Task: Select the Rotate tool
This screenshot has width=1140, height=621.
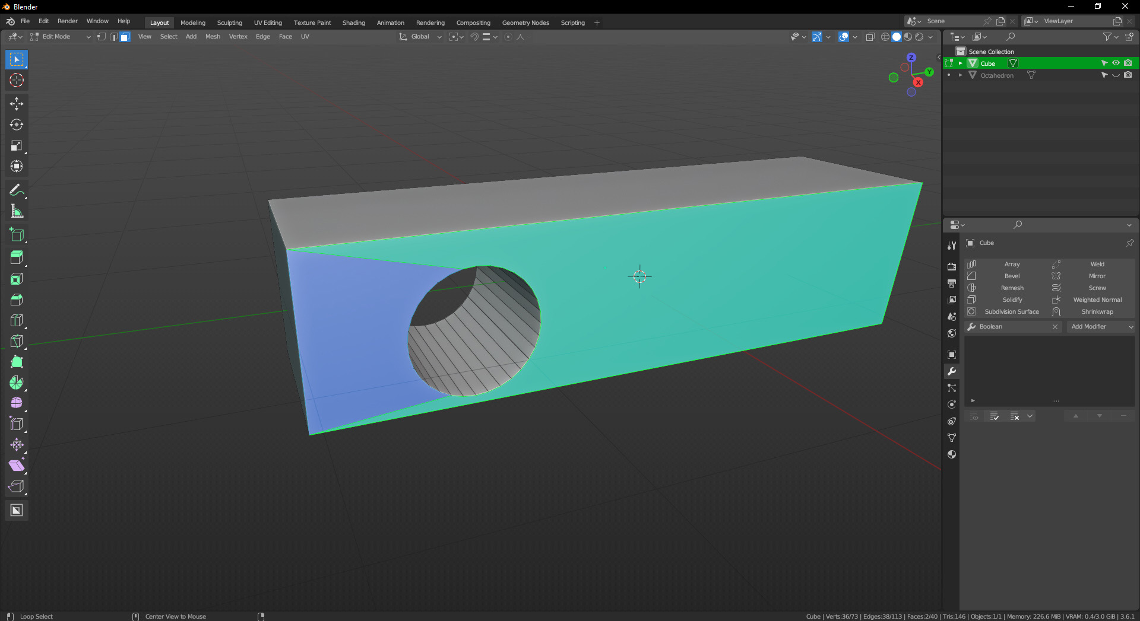Action: pyautogui.click(x=17, y=125)
